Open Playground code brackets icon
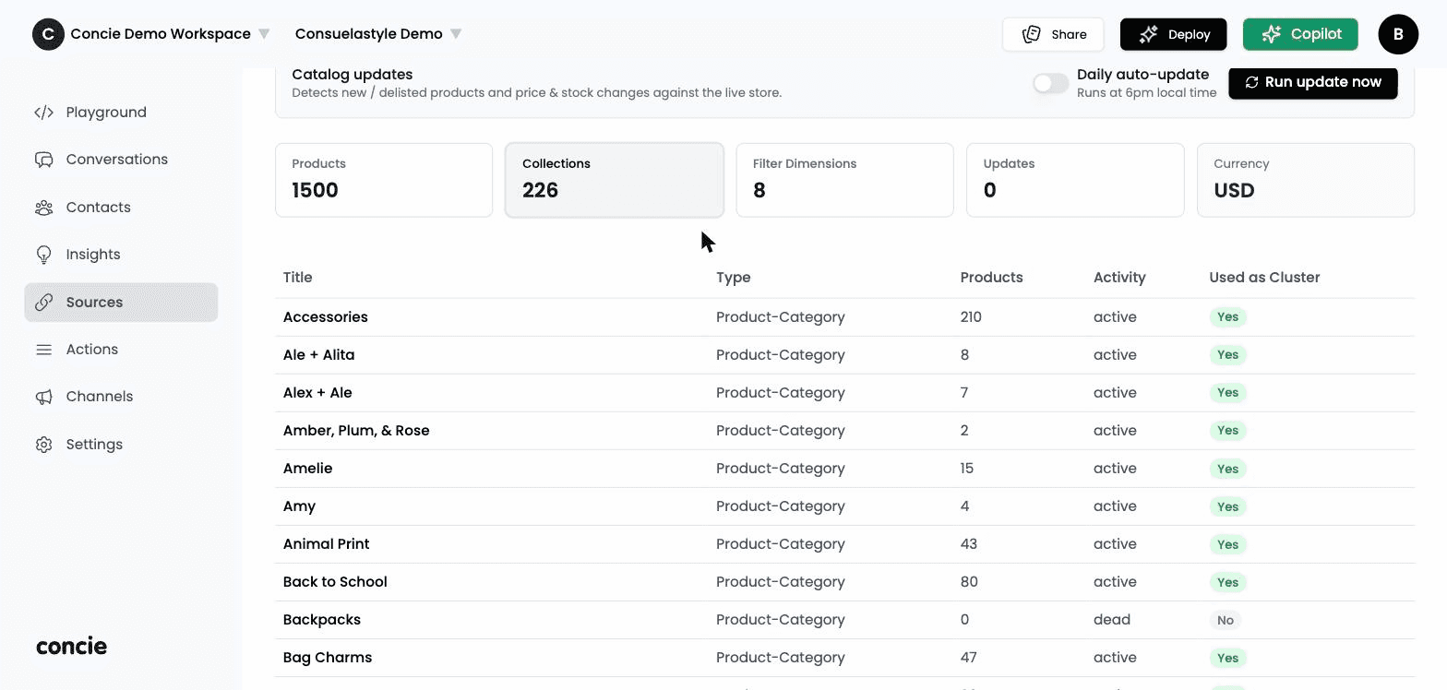The height and width of the screenshot is (690, 1447). pyautogui.click(x=43, y=113)
